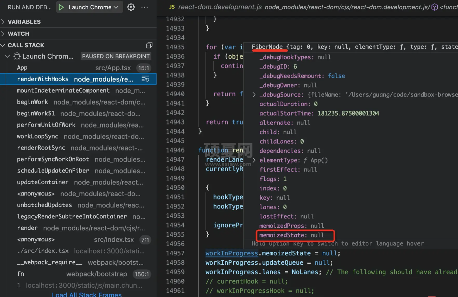Select the performSyncWorkOnRoot stack frame

(x=78, y=159)
